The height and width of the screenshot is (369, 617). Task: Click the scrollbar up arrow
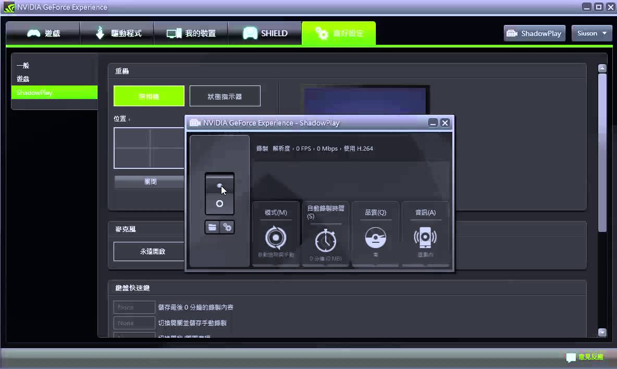coord(602,68)
